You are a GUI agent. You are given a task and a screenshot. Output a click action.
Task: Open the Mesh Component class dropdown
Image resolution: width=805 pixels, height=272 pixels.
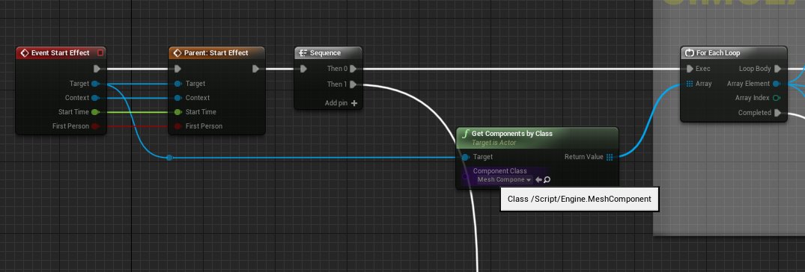(x=503, y=180)
